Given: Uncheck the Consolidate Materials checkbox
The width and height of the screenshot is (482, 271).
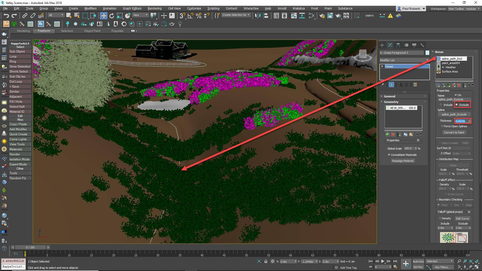Looking at the screenshot, I should [x=389, y=155].
